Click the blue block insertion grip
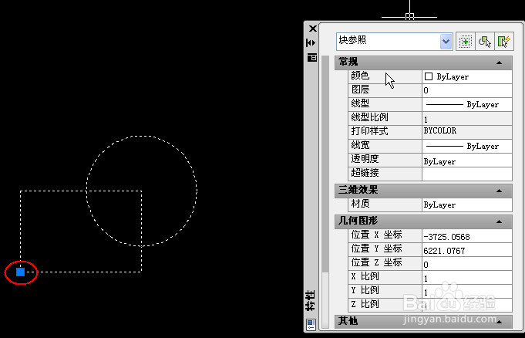Screen dimensions: 525x338 [20, 272]
